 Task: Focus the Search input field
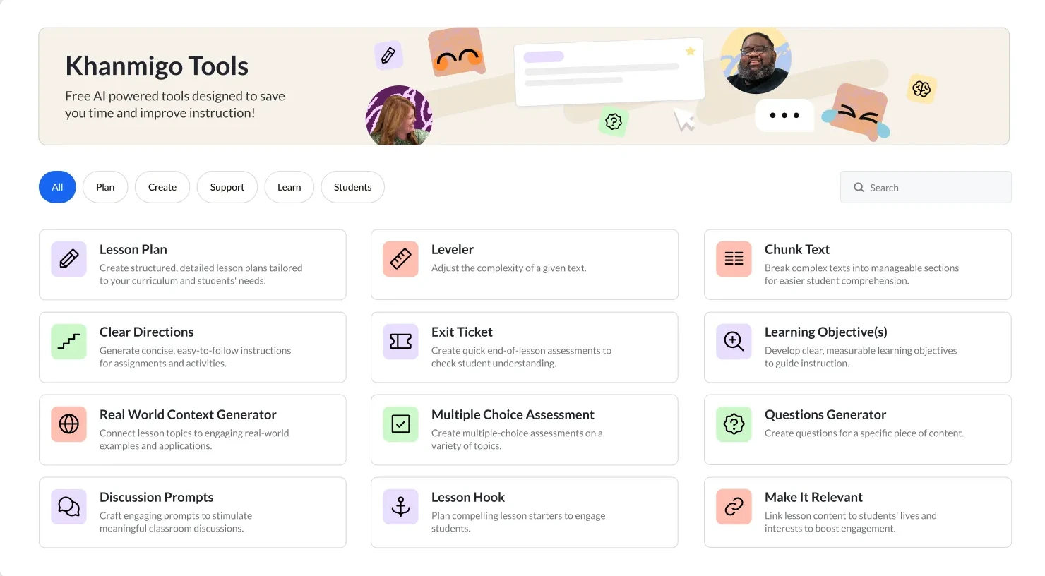[926, 187]
